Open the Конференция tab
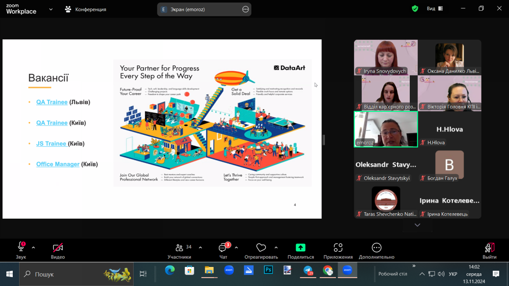Screen dimensions: 509x286 click(86, 9)
